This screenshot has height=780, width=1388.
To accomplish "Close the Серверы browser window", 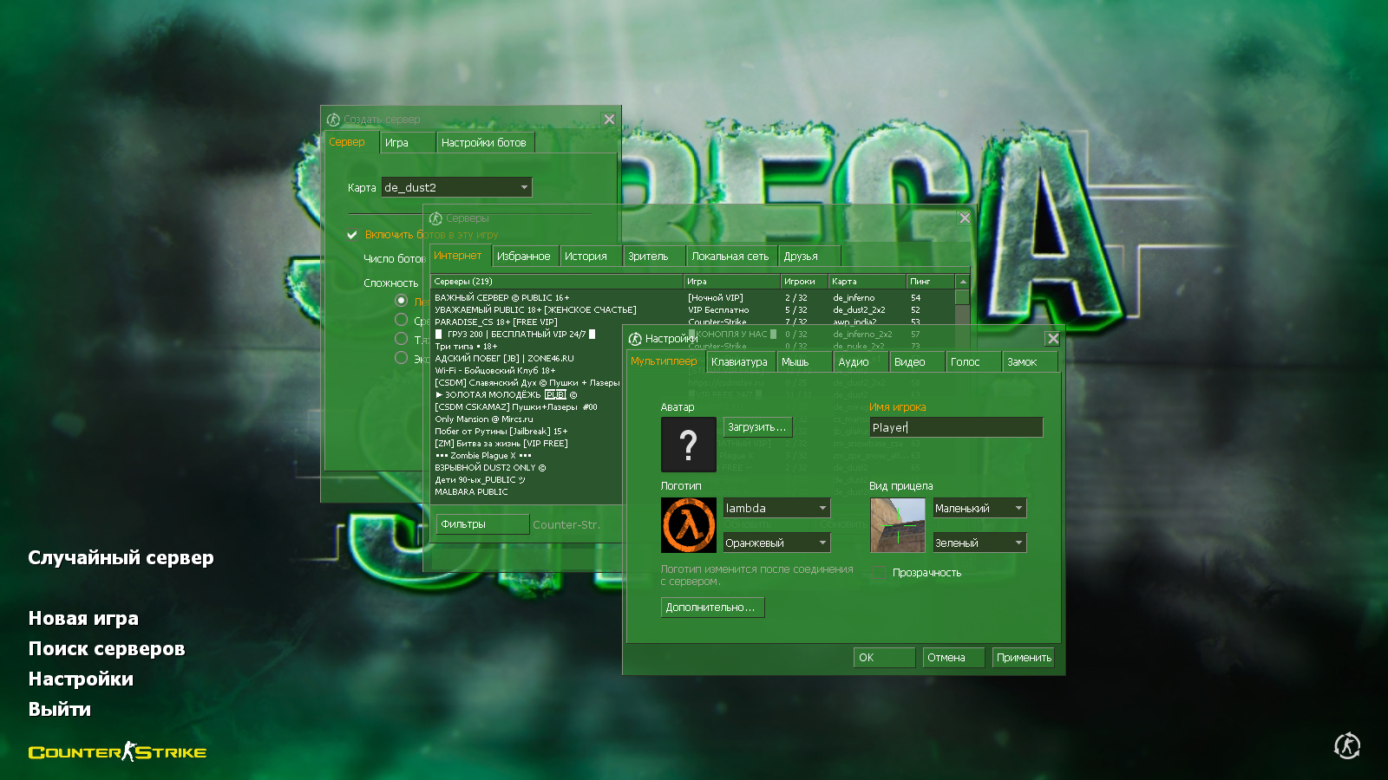I will pos(965,218).
